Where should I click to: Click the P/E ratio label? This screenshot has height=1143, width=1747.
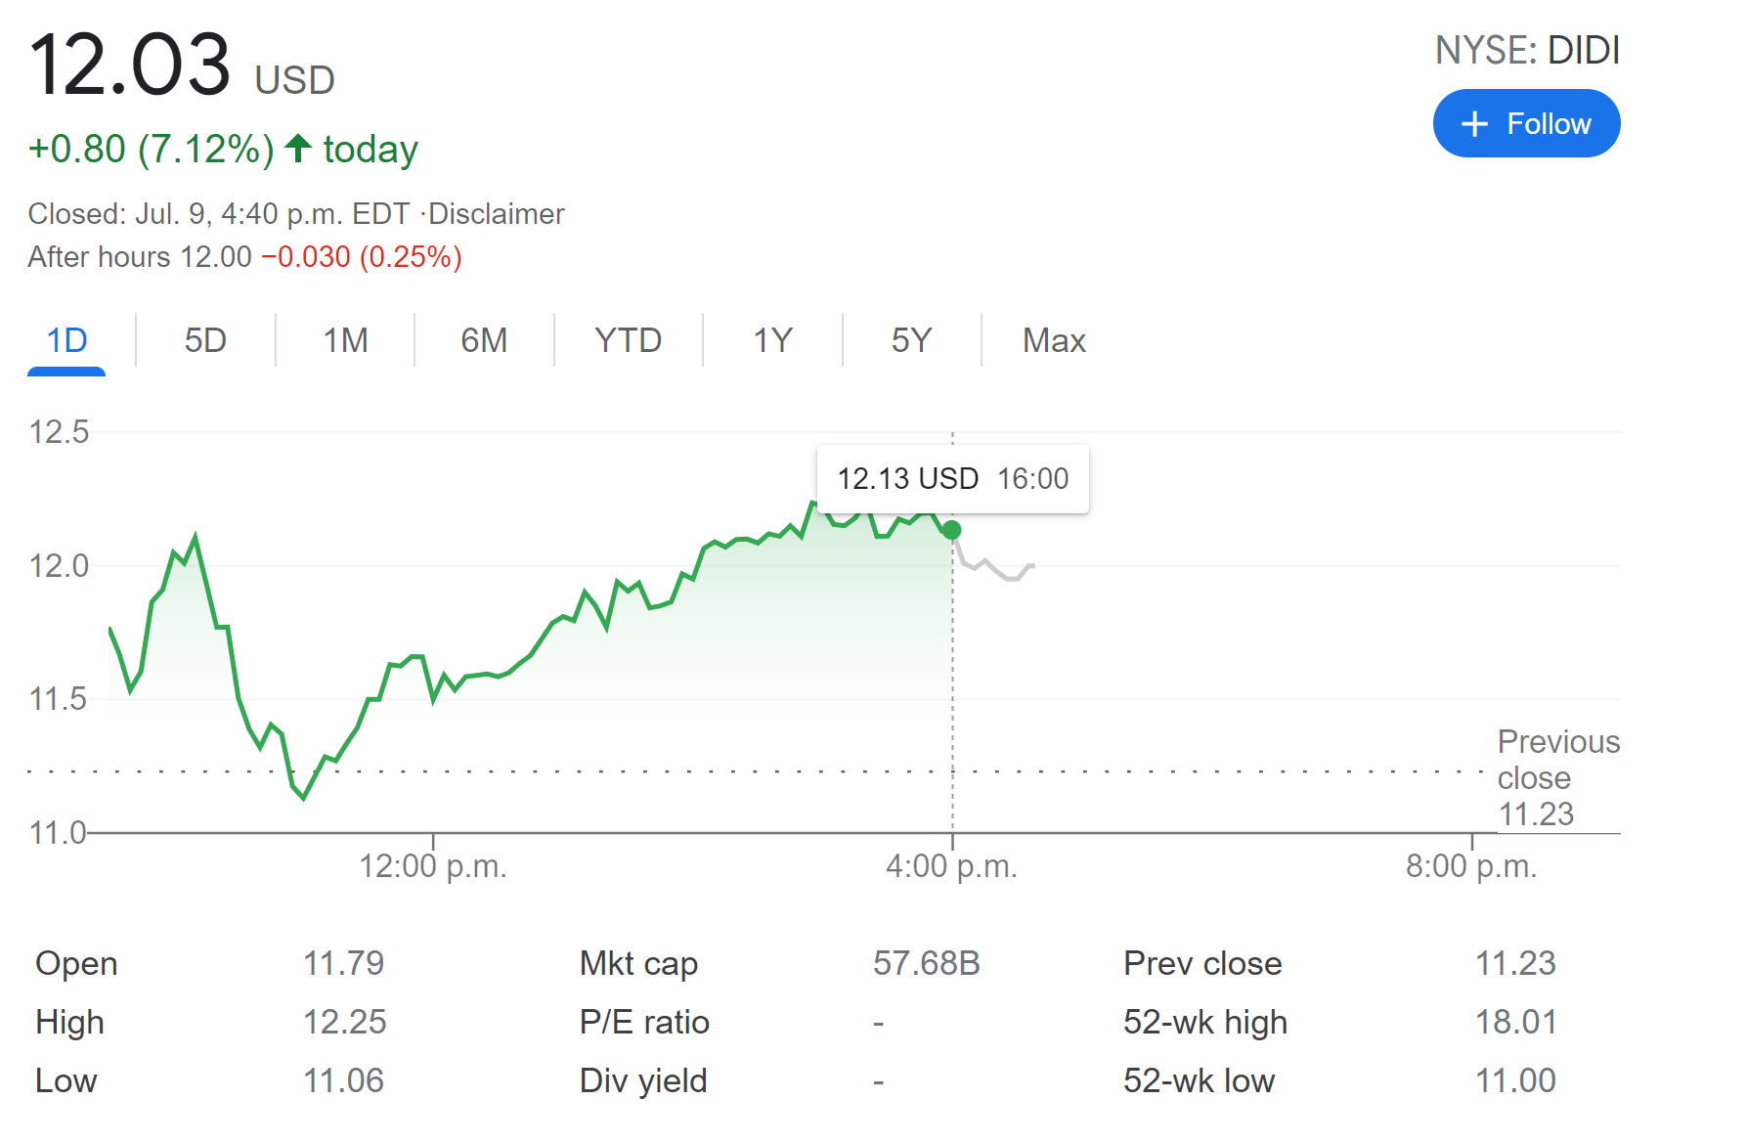[x=644, y=1023]
